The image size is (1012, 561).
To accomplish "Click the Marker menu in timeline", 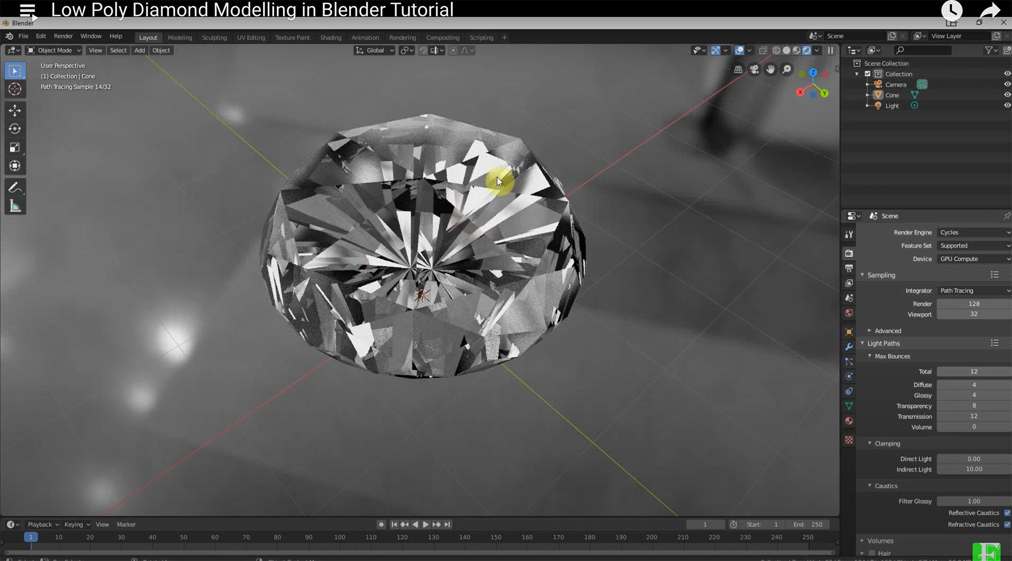I will [x=126, y=525].
